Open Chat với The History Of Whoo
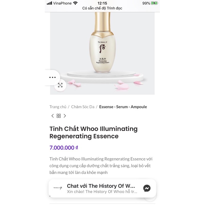 pos(101,186)
